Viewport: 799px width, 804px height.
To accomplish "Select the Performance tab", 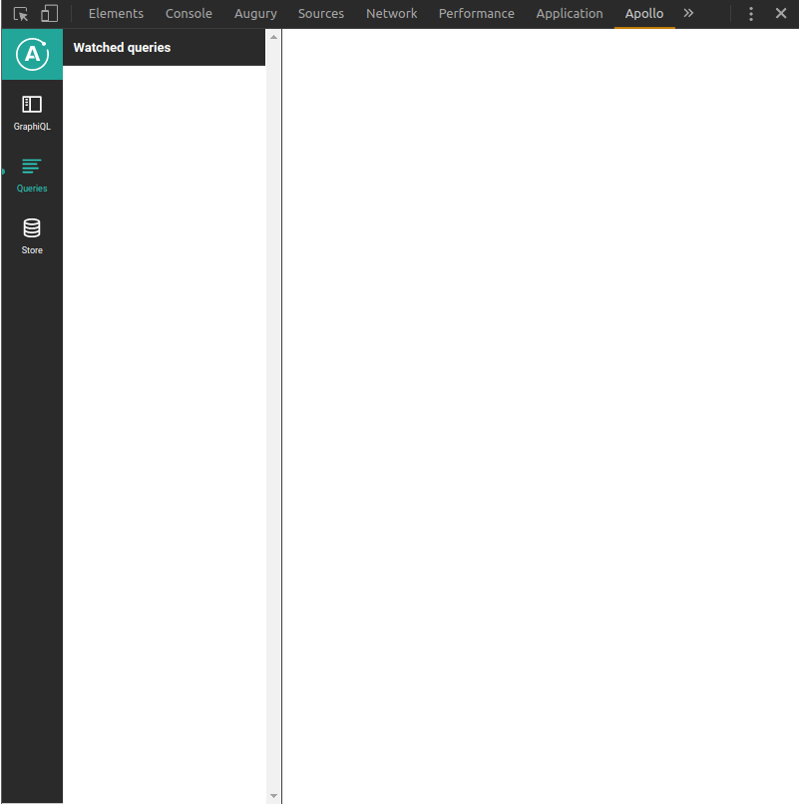I will pos(476,13).
